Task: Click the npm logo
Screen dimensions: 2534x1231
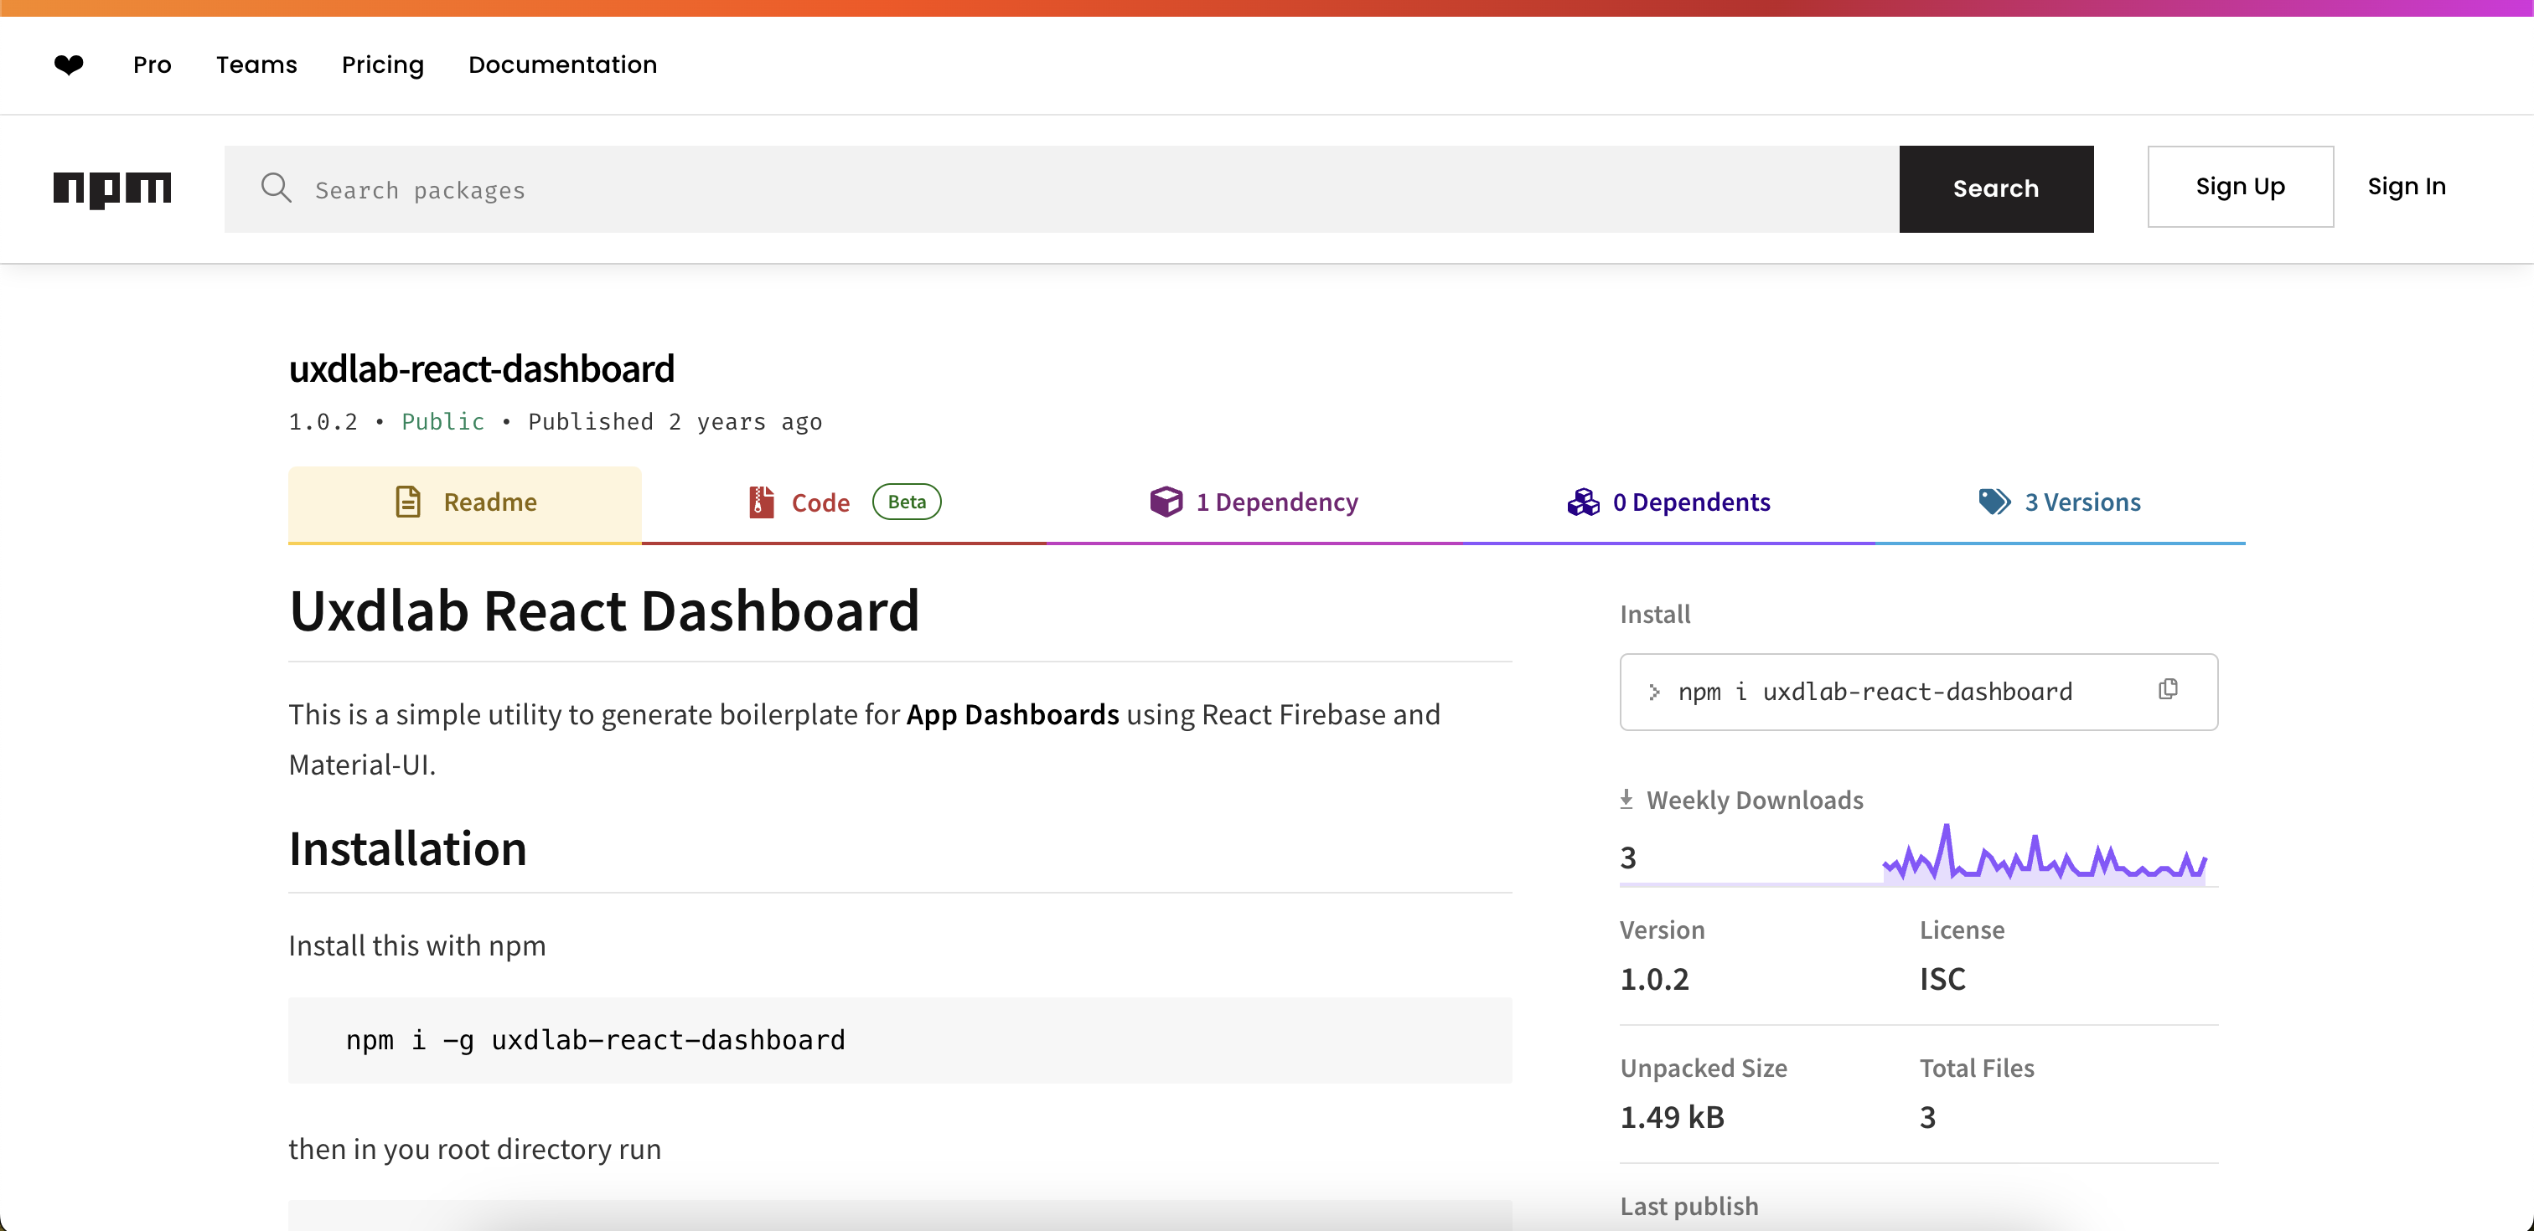Action: point(112,188)
